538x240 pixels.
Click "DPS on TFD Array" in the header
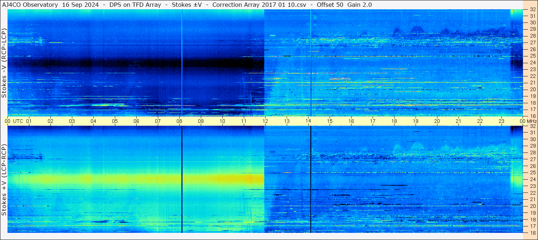point(136,5)
